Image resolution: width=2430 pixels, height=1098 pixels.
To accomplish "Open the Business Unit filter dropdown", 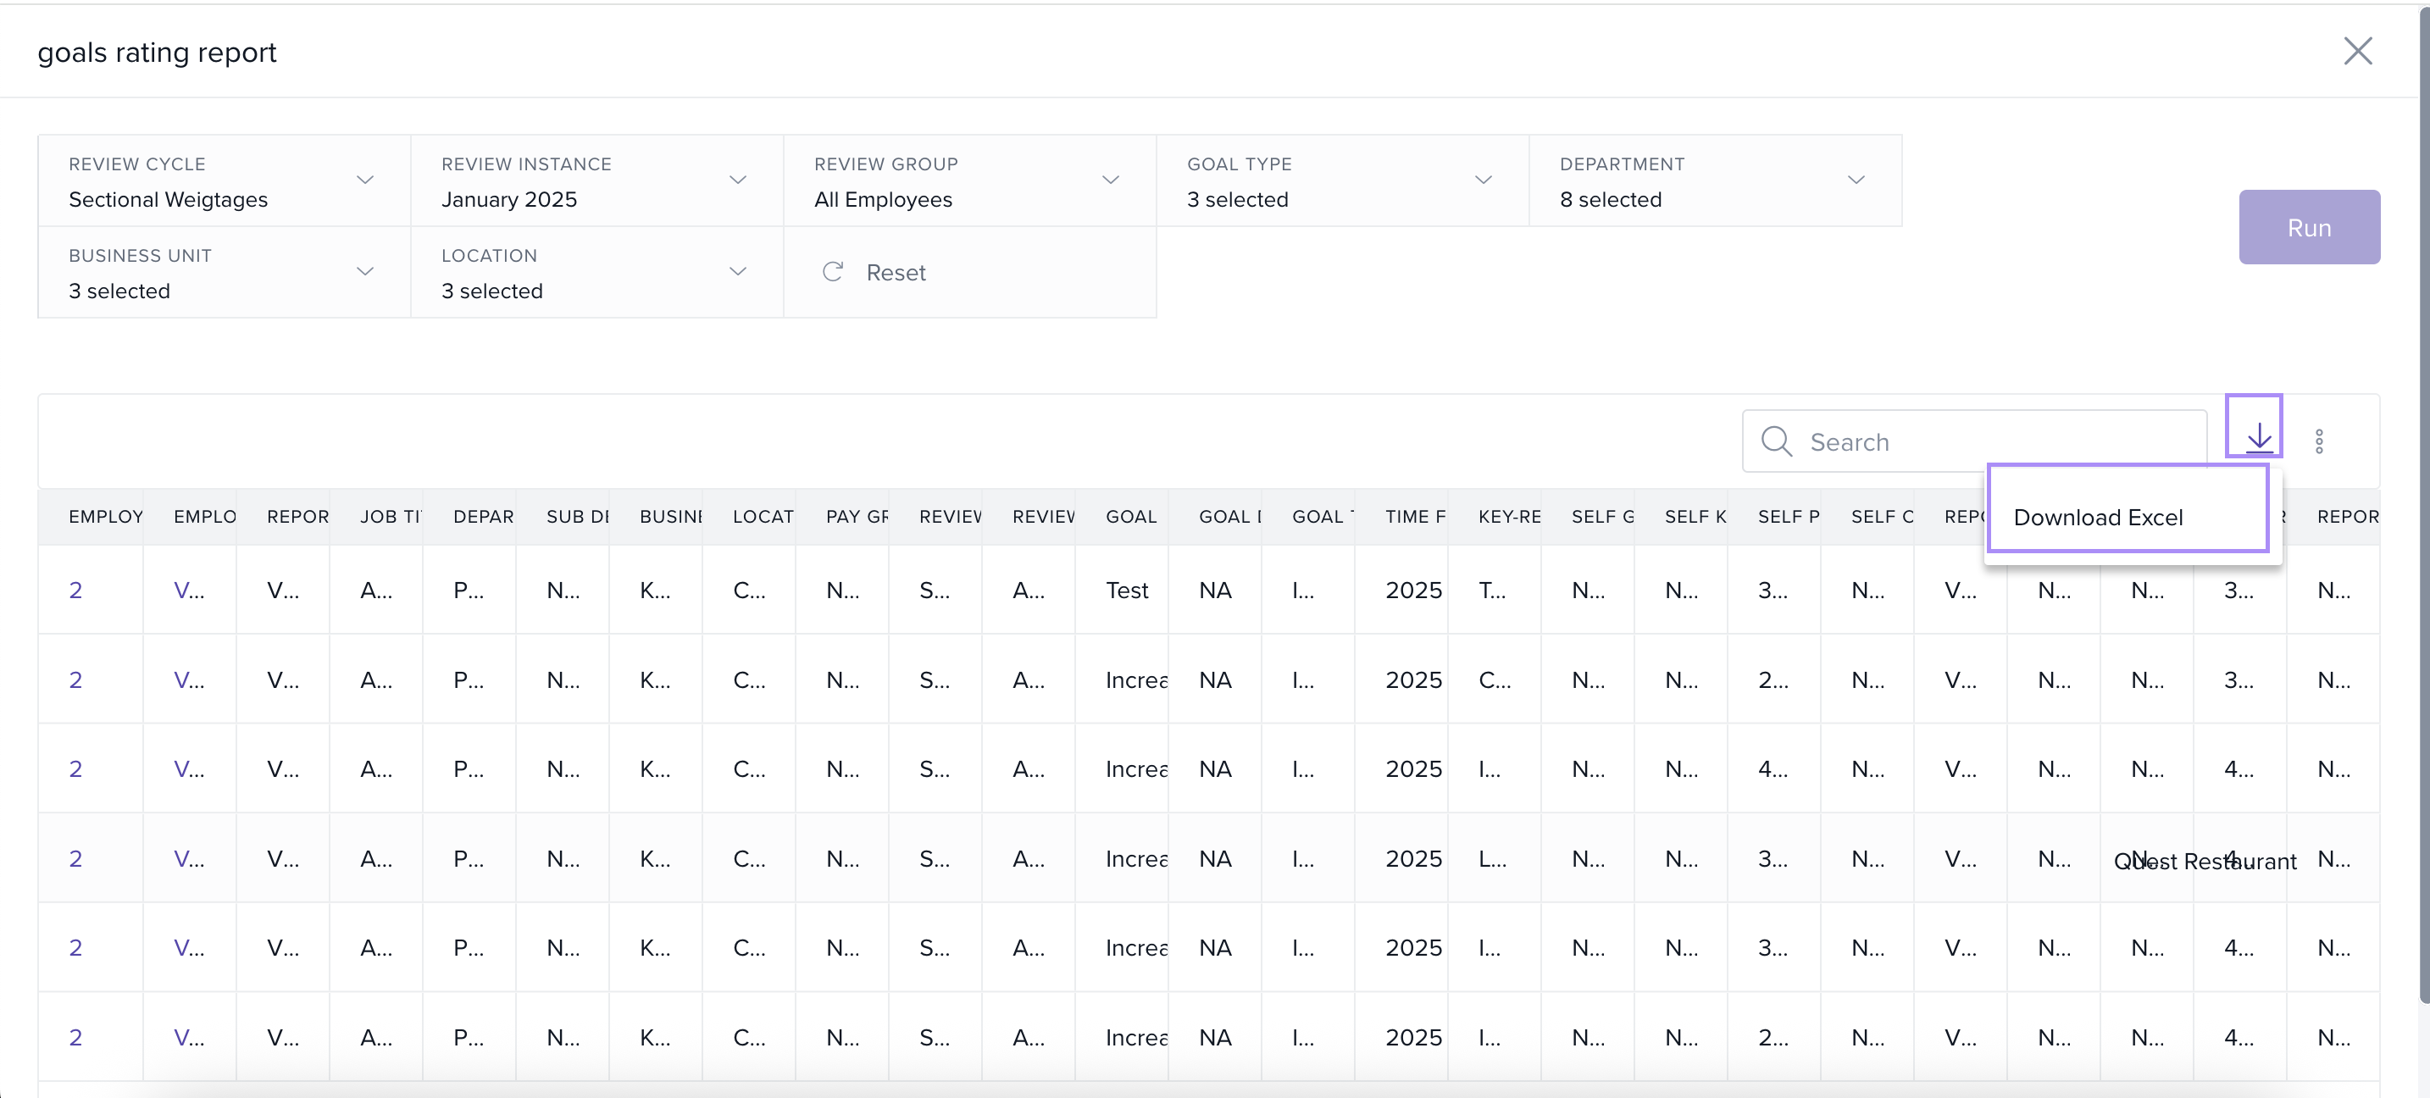I will (x=365, y=272).
